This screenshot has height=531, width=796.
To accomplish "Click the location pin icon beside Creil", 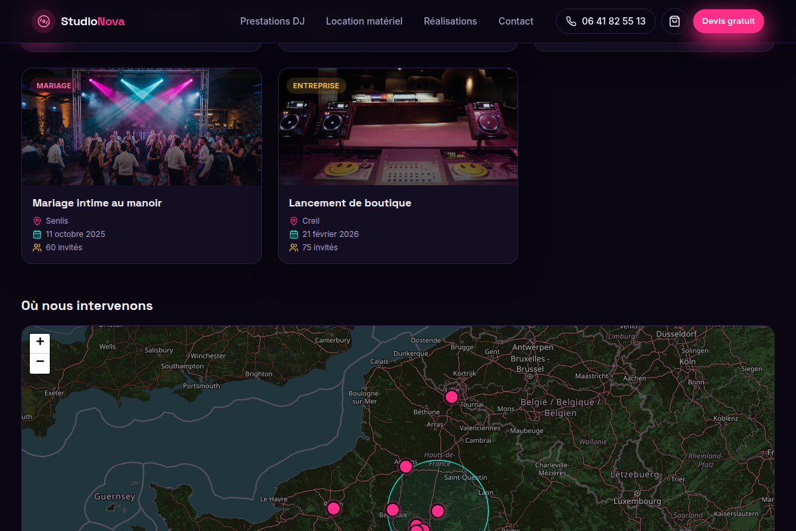I will [294, 221].
